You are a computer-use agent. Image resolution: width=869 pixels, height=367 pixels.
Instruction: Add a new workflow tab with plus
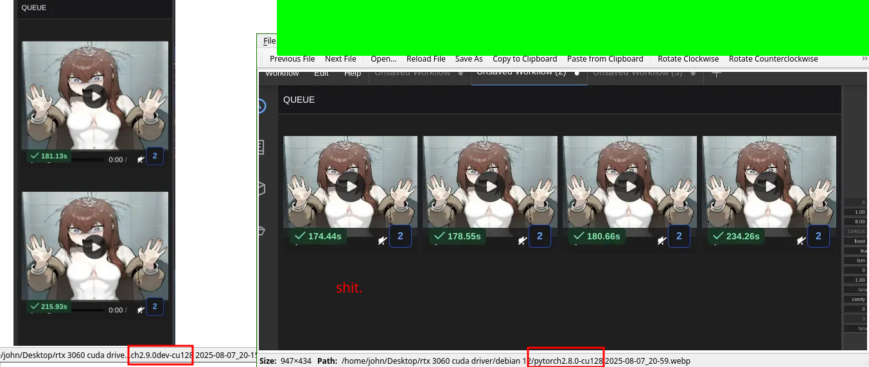point(717,73)
